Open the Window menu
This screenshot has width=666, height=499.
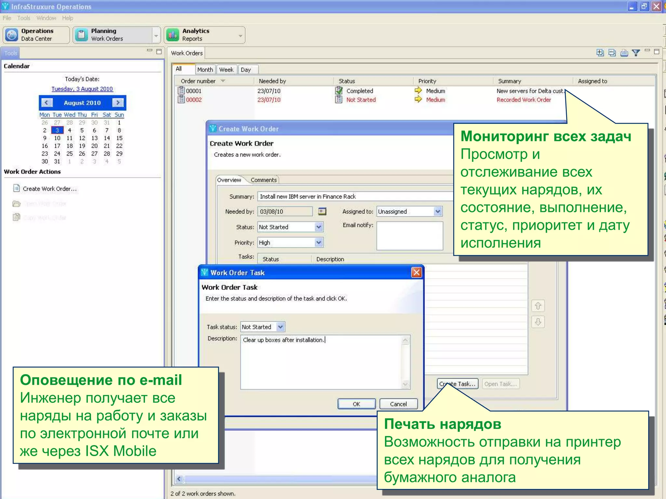coord(46,18)
